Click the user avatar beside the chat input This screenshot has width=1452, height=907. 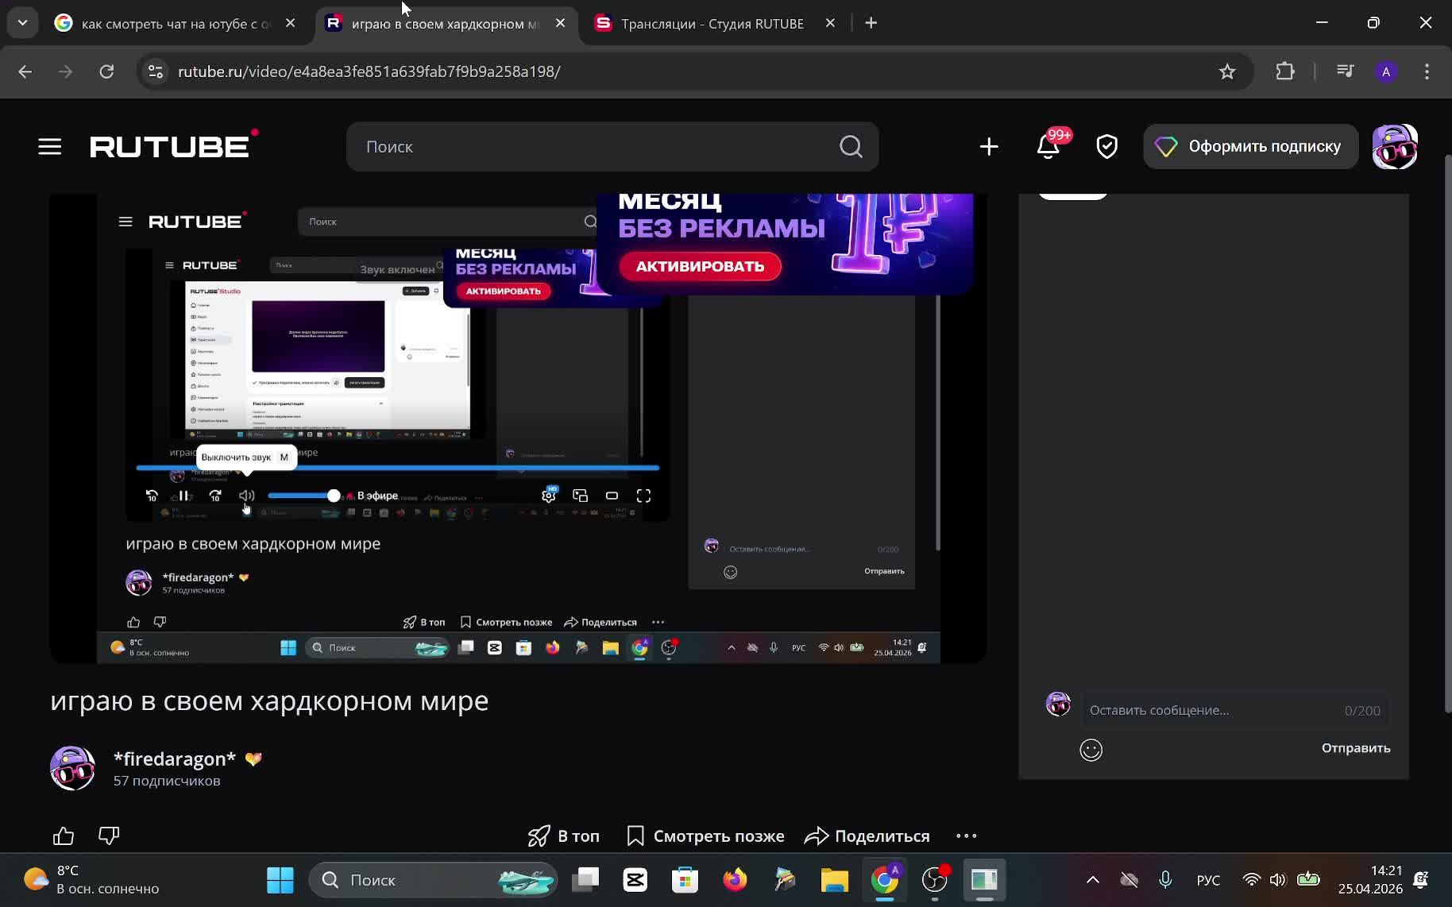(1058, 704)
